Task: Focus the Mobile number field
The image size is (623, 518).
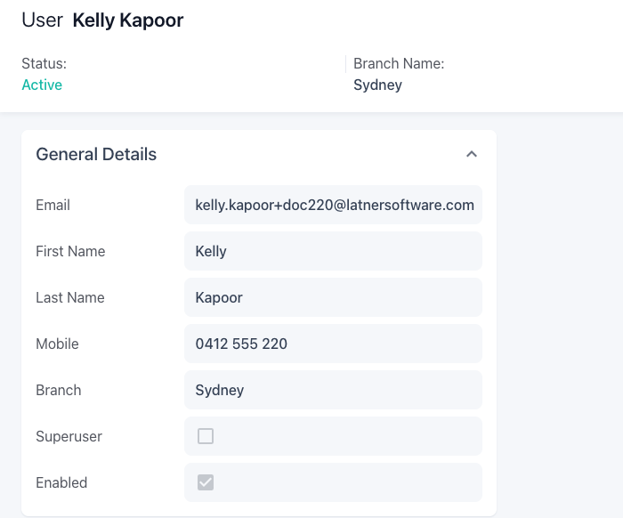Action: 333,344
